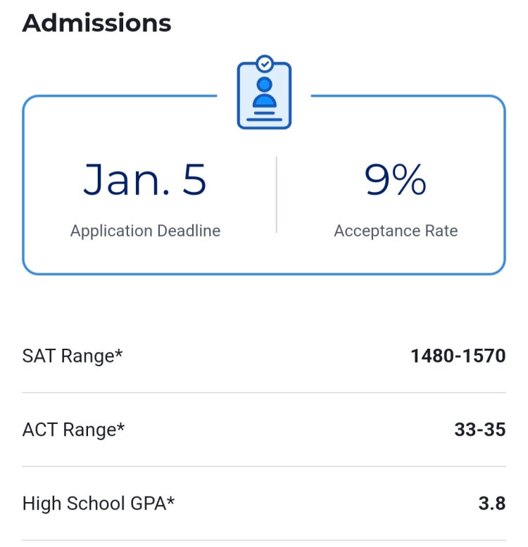
Task: Click the 1480-1570 SAT score value
Action: coord(458,356)
